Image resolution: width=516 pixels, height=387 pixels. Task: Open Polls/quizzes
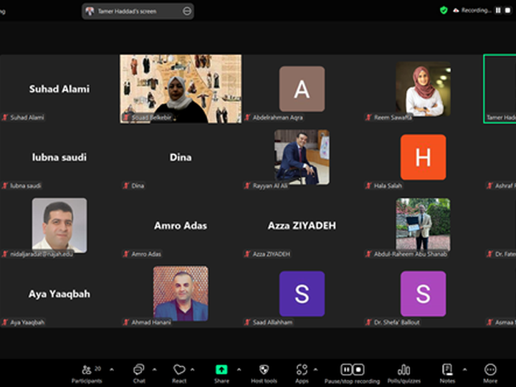click(403, 373)
